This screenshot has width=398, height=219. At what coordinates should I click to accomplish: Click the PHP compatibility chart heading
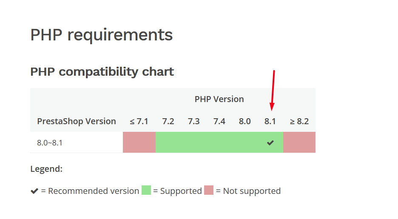[102, 72]
